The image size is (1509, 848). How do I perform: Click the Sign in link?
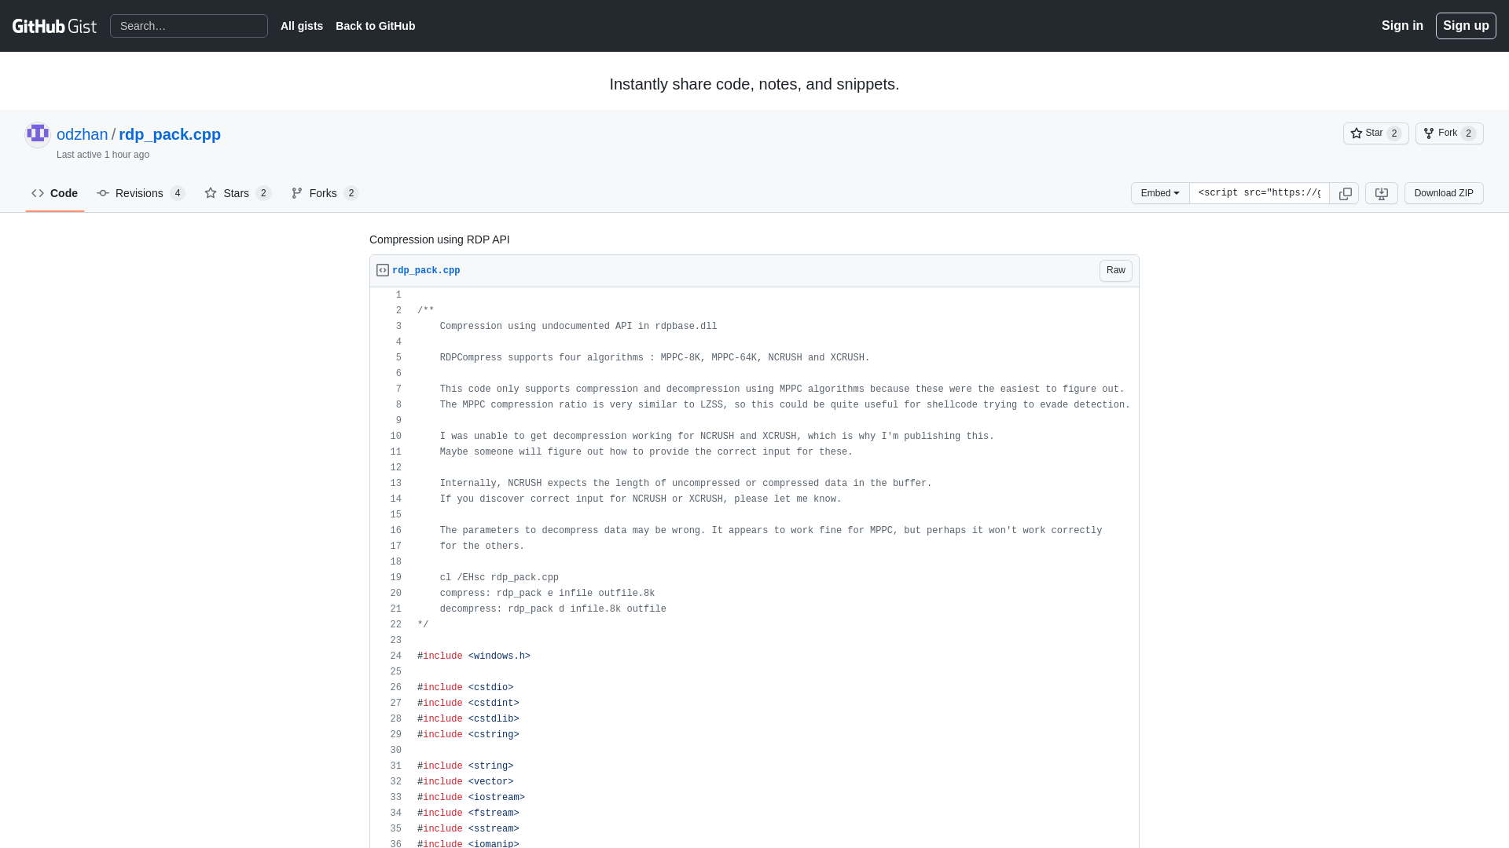click(x=1402, y=26)
